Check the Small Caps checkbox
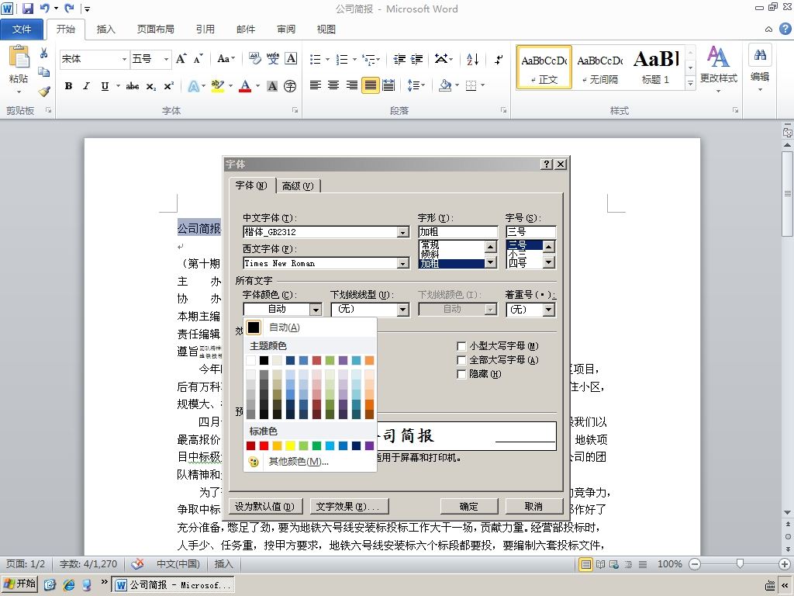794x596 pixels. (461, 346)
